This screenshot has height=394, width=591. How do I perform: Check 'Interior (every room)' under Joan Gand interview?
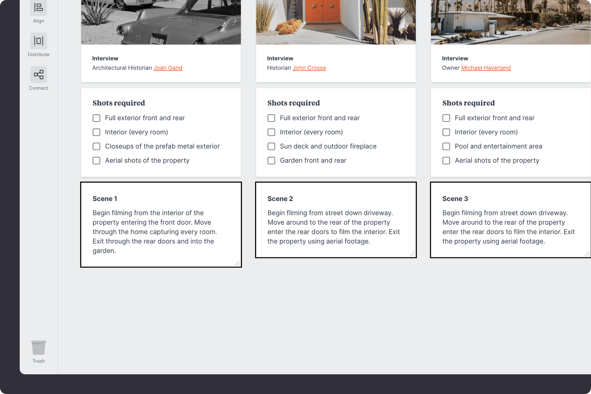(x=97, y=132)
